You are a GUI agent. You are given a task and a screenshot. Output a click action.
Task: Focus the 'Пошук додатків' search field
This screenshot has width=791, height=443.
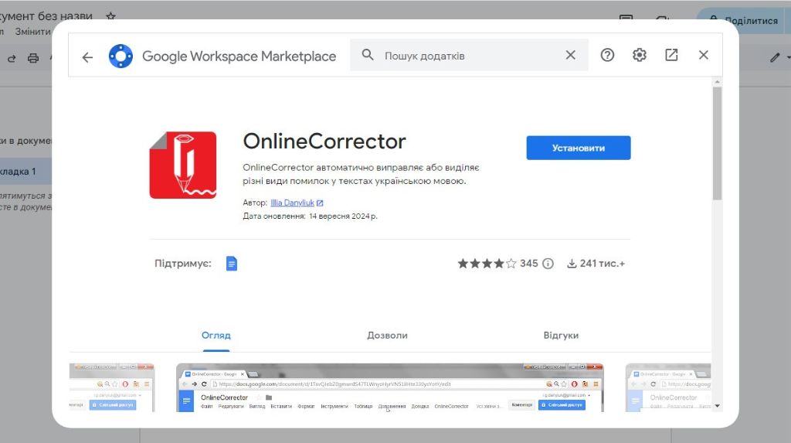469,56
